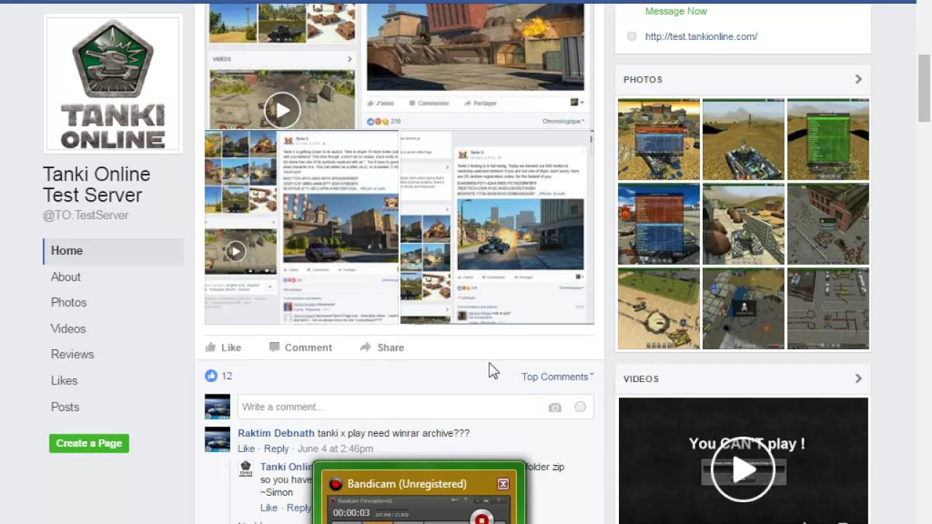Stop recording with Bandicam red stop button
This screenshot has width=932, height=524.
click(x=481, y=519)
